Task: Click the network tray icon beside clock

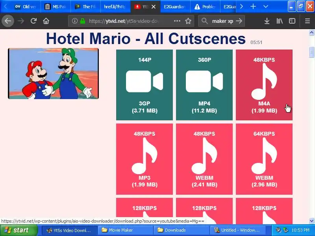Action: point(285,230)
